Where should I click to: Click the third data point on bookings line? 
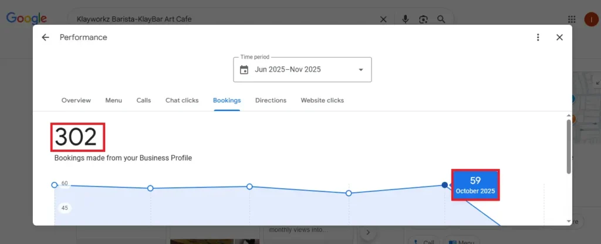pyautogui.click(x=249, y=187)
